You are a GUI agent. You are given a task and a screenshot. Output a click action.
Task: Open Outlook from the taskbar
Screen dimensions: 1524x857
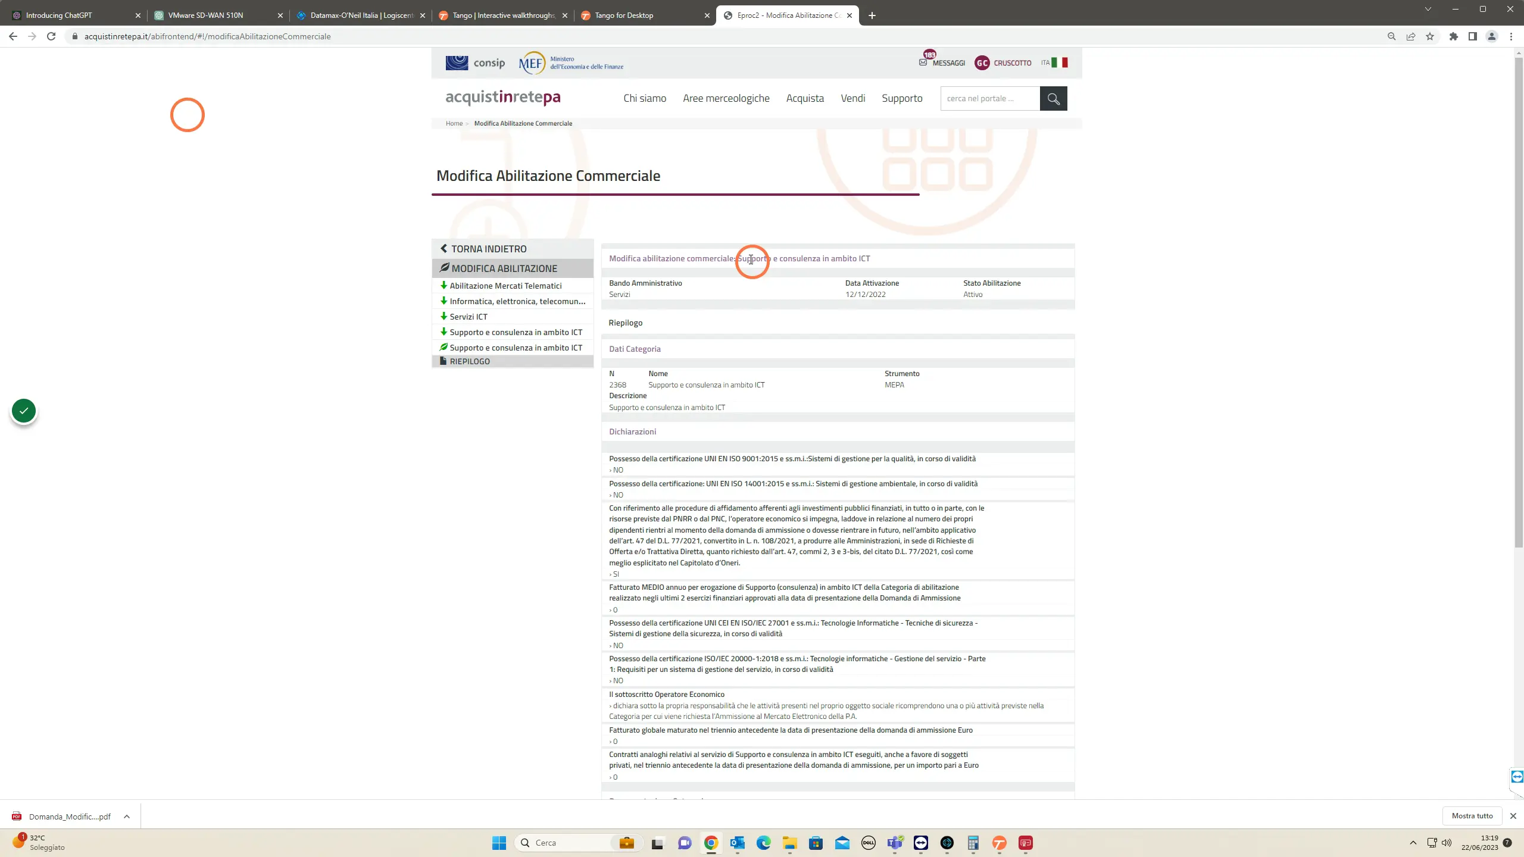point(738,843)
